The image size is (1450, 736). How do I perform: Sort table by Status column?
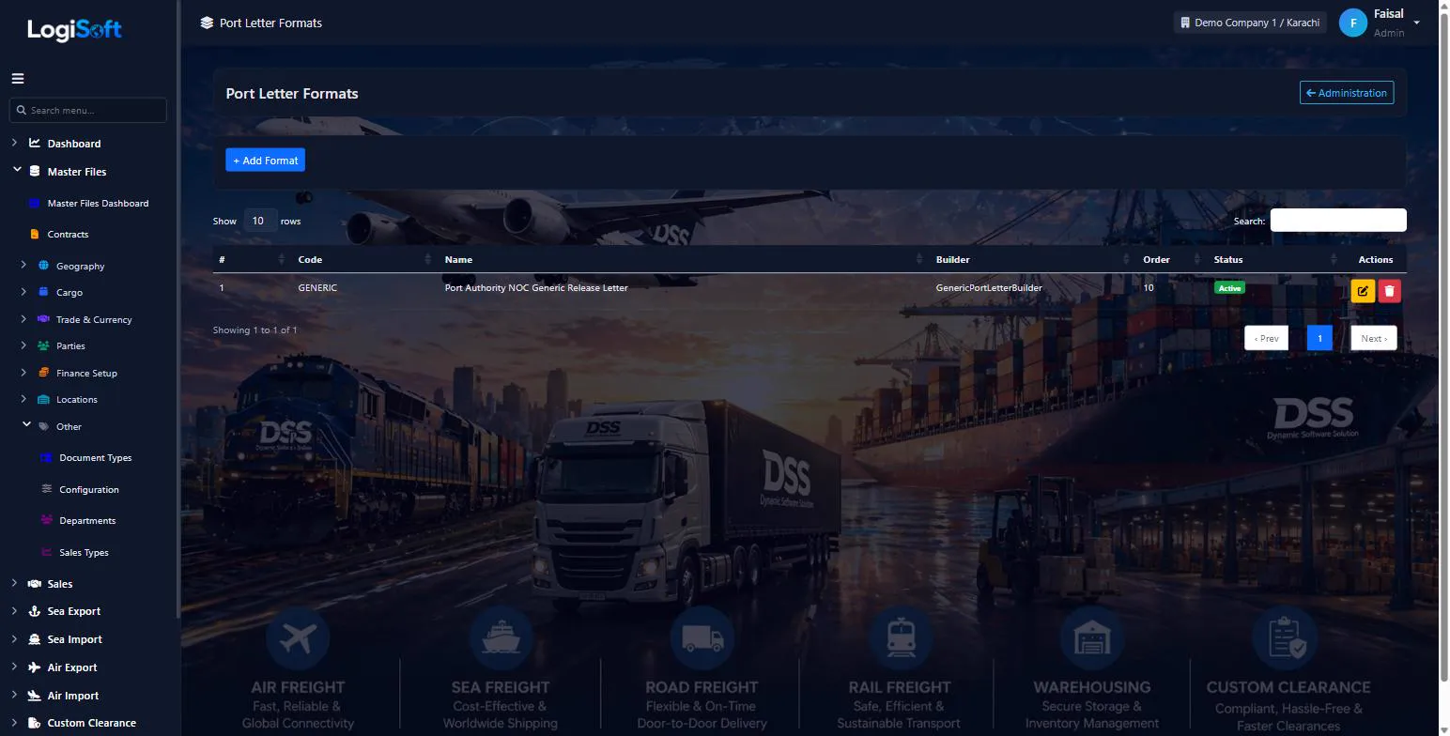coord(1274,259)
